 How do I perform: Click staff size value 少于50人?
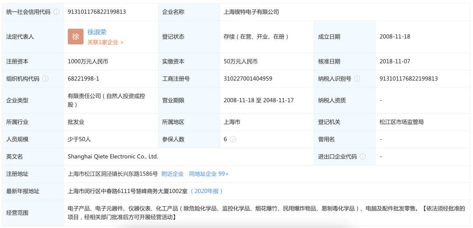point(79,139)
